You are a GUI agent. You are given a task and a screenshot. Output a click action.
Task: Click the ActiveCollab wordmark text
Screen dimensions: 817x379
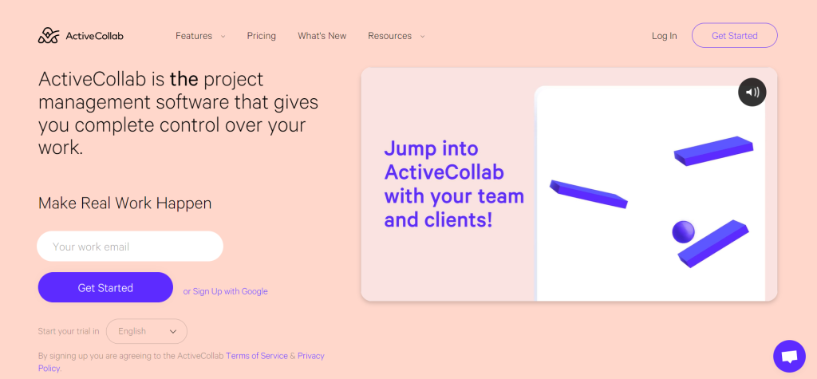(94, 36)
